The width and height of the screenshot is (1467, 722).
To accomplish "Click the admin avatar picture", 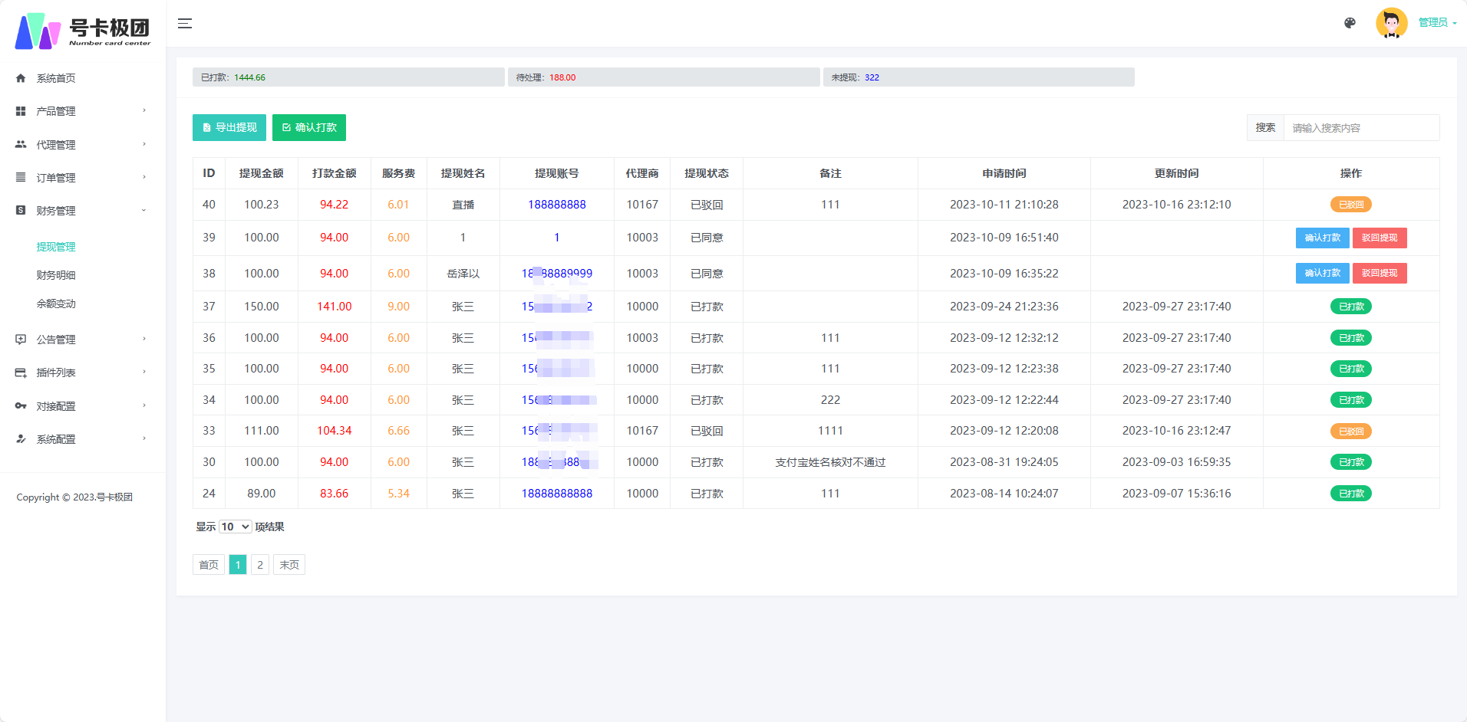I will coord(1391,23).
